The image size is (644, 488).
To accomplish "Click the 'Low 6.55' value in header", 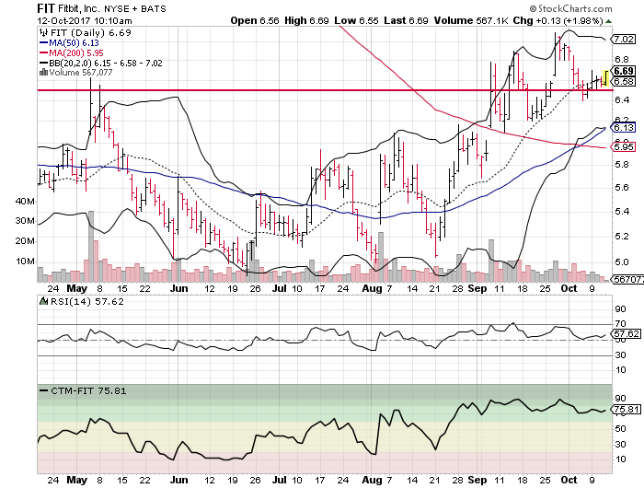I will [x=356, y=20].
